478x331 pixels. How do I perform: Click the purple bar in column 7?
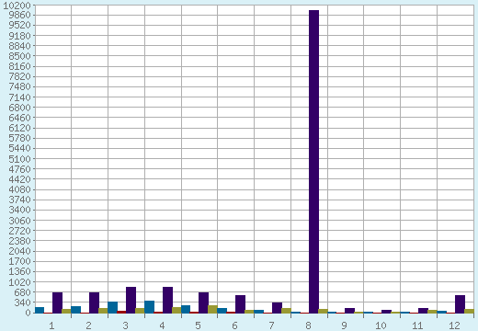pos(277,308)
